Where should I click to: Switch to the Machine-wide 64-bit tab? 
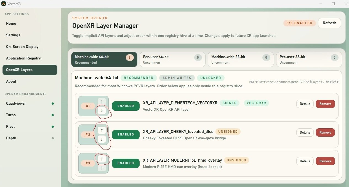(104, 59)
